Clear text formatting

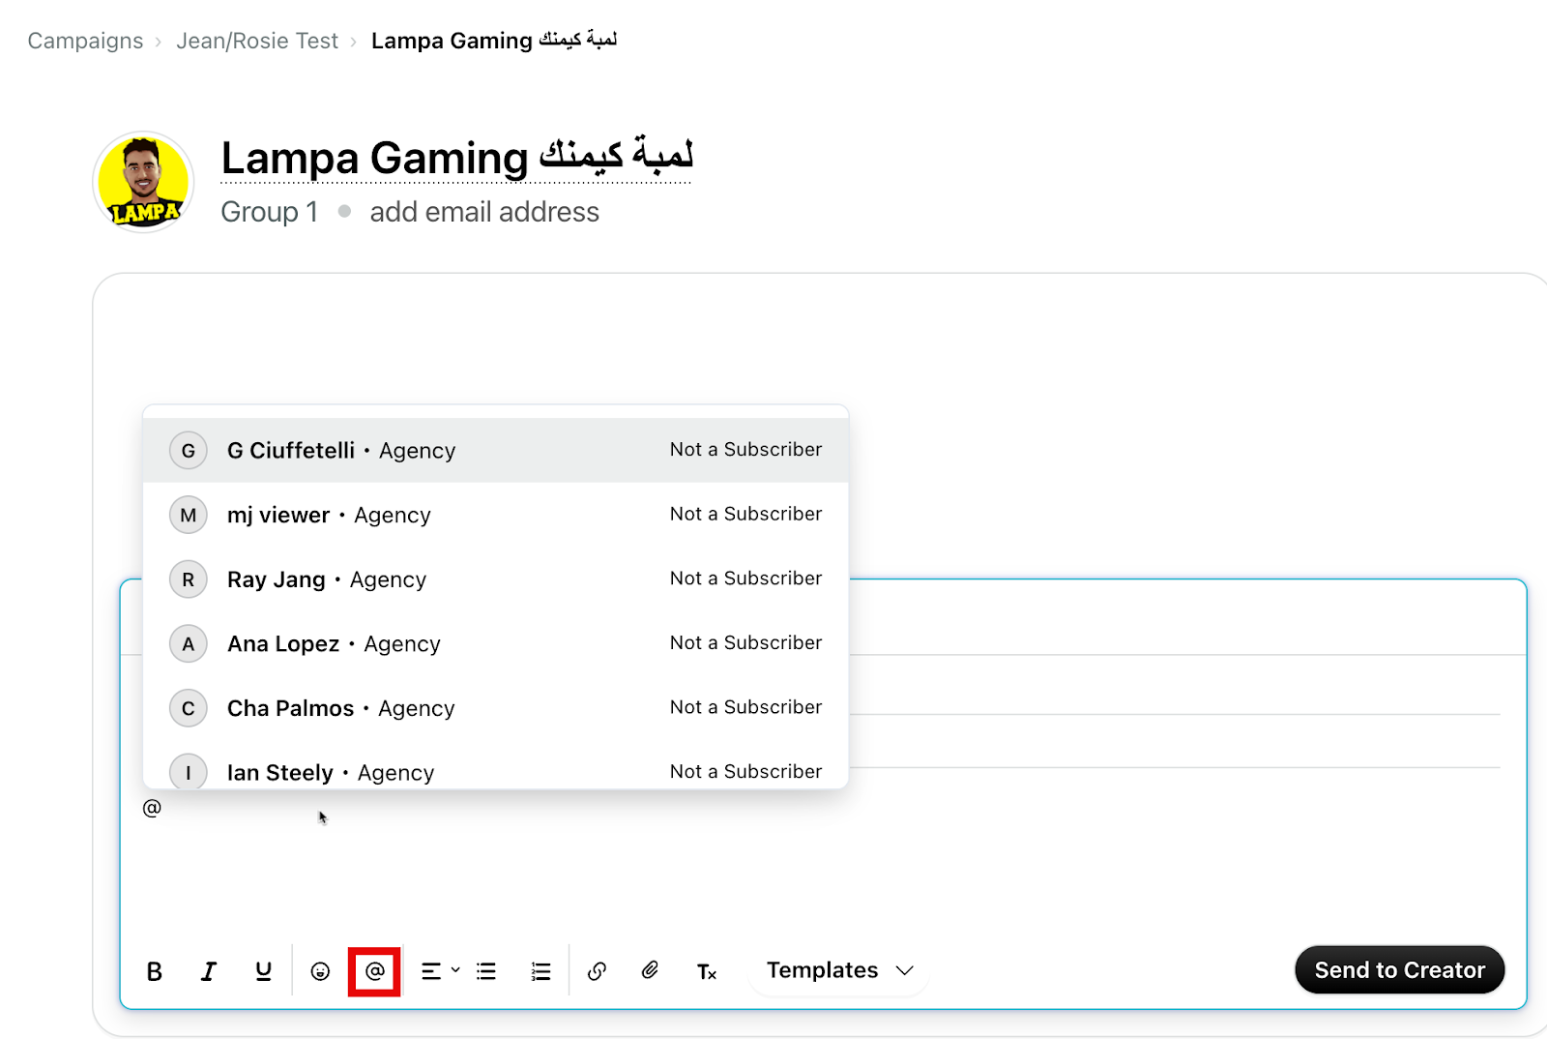[x=707, y=971]
